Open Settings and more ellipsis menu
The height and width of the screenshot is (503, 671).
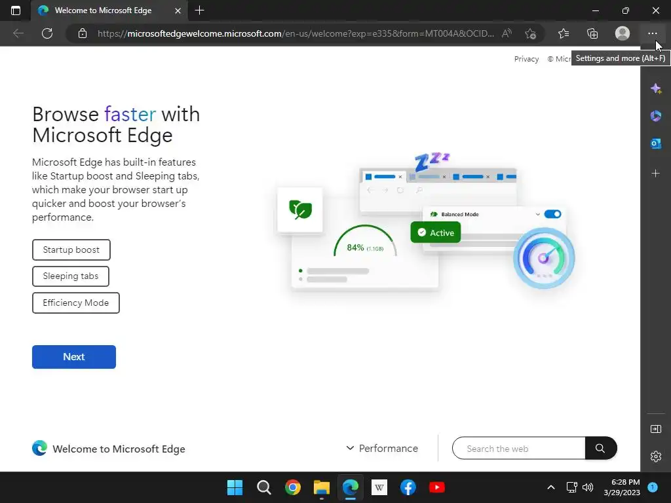pyautogui.click(x=652, y=33)
